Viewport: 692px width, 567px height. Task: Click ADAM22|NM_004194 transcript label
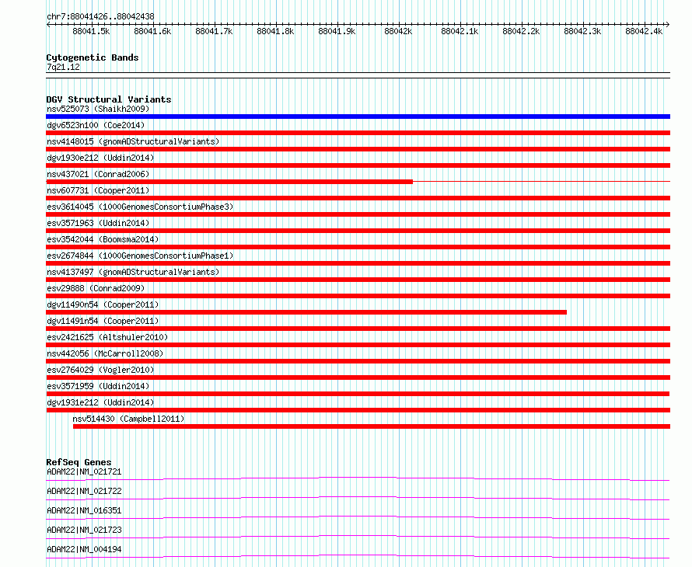[x=84, y=549]
